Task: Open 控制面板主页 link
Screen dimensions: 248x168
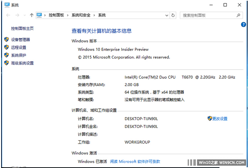Action: [x=22, y=29]
